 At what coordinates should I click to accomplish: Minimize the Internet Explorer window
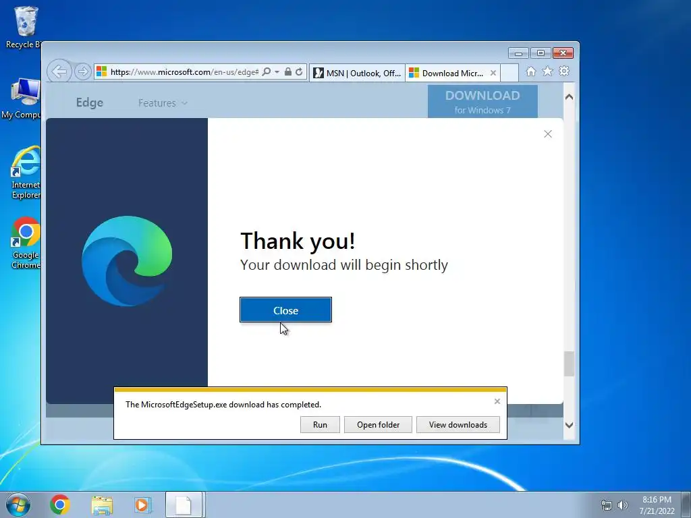(518, 53)
